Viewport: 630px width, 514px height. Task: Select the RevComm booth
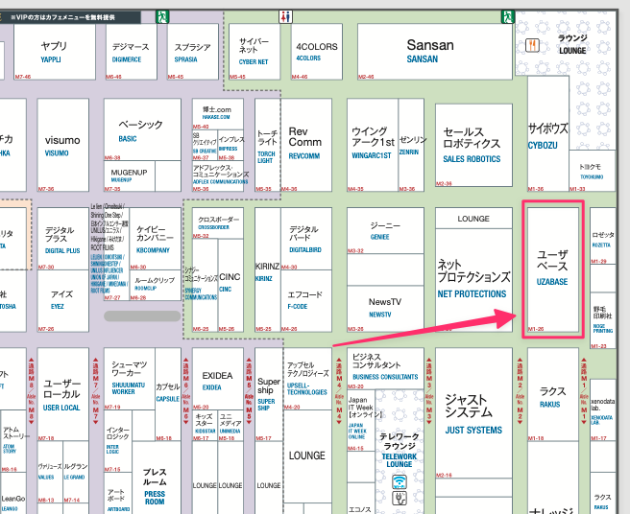306,145
